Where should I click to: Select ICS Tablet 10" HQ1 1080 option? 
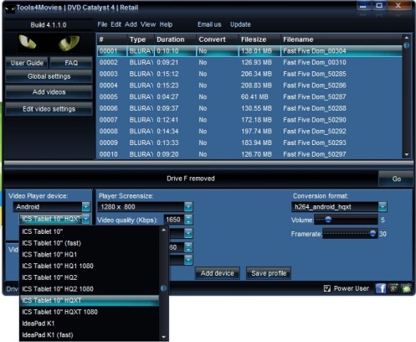pos(90,266)
